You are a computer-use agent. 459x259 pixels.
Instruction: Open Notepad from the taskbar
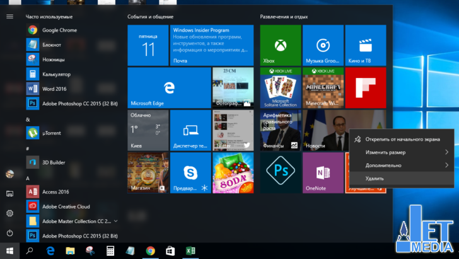coord(130,251)
